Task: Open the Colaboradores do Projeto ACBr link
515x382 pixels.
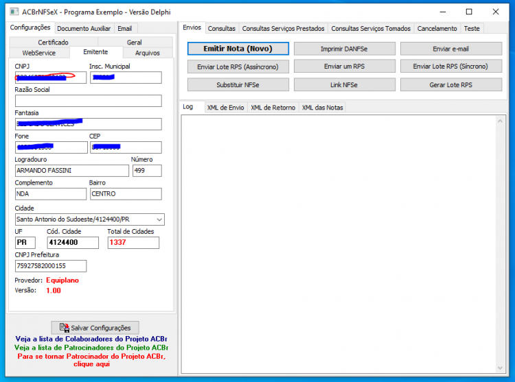Action: point(91,339)
